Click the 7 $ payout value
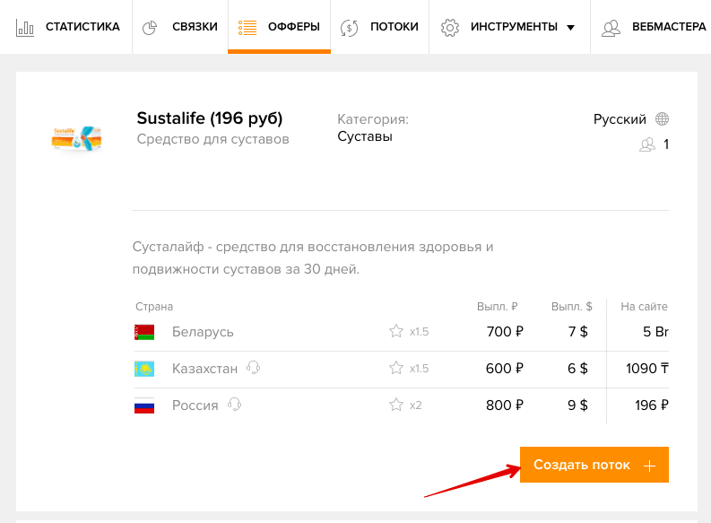The height and width of the screenshot is (523, 711). click(x=578, y=332)
